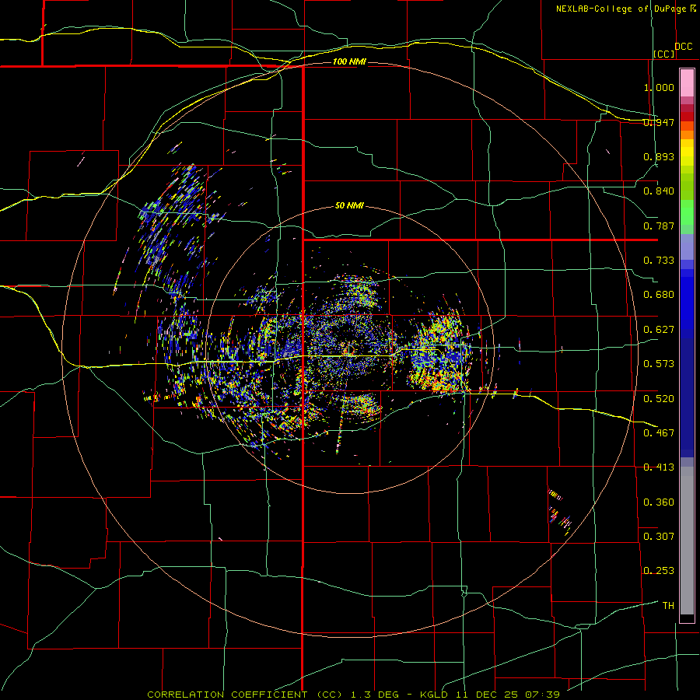Select the 0.520 color scale value
The height and width of the screenshot is (700, 700).
point(659,399)
